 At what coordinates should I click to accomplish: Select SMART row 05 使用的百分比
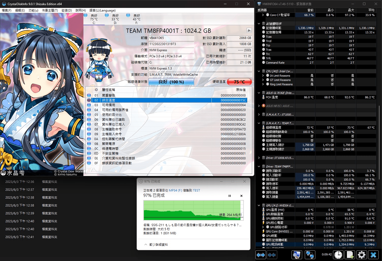click(x=166, y=115)
